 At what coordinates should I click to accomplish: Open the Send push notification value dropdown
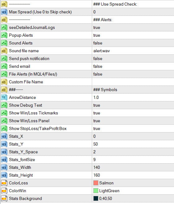(x=133, y=58)
